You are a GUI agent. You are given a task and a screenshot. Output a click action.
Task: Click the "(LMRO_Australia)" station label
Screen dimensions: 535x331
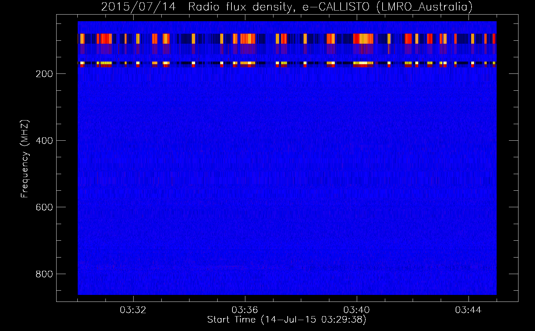tap(425, 7)
